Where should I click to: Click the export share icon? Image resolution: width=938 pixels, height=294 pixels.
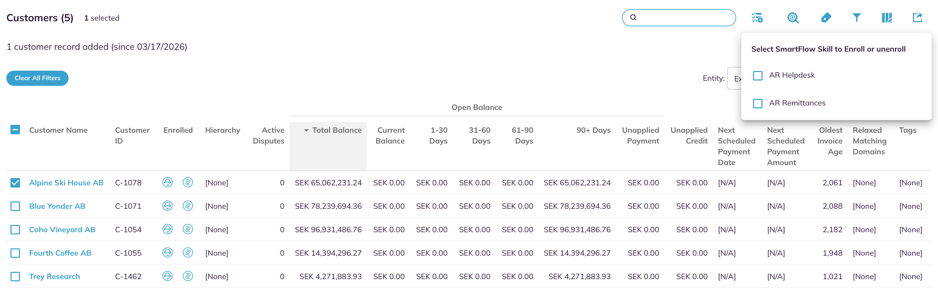pyautogui.click(x=917, y=17)
